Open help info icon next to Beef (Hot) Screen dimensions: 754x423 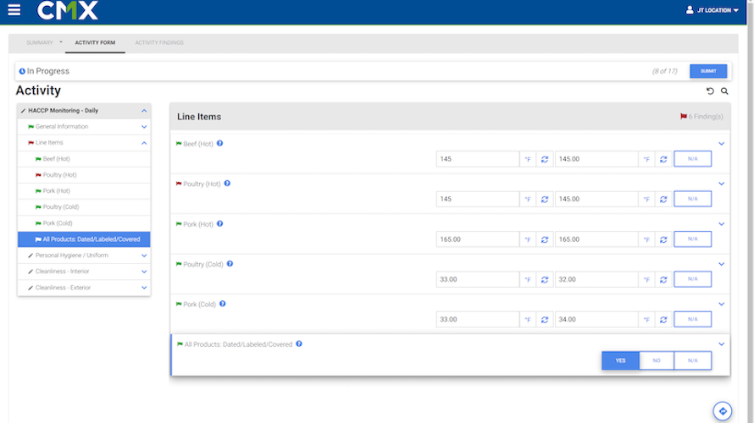point(220,144)
